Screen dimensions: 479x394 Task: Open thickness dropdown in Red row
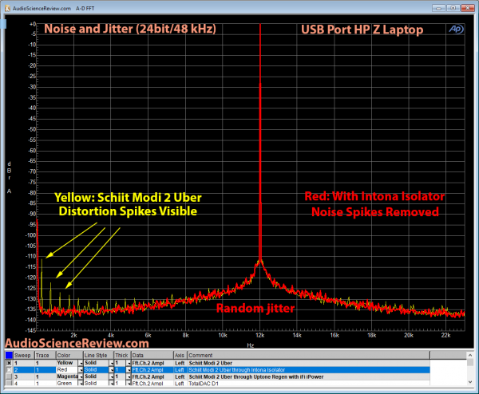pyautogui.click(x=129, y=370)
